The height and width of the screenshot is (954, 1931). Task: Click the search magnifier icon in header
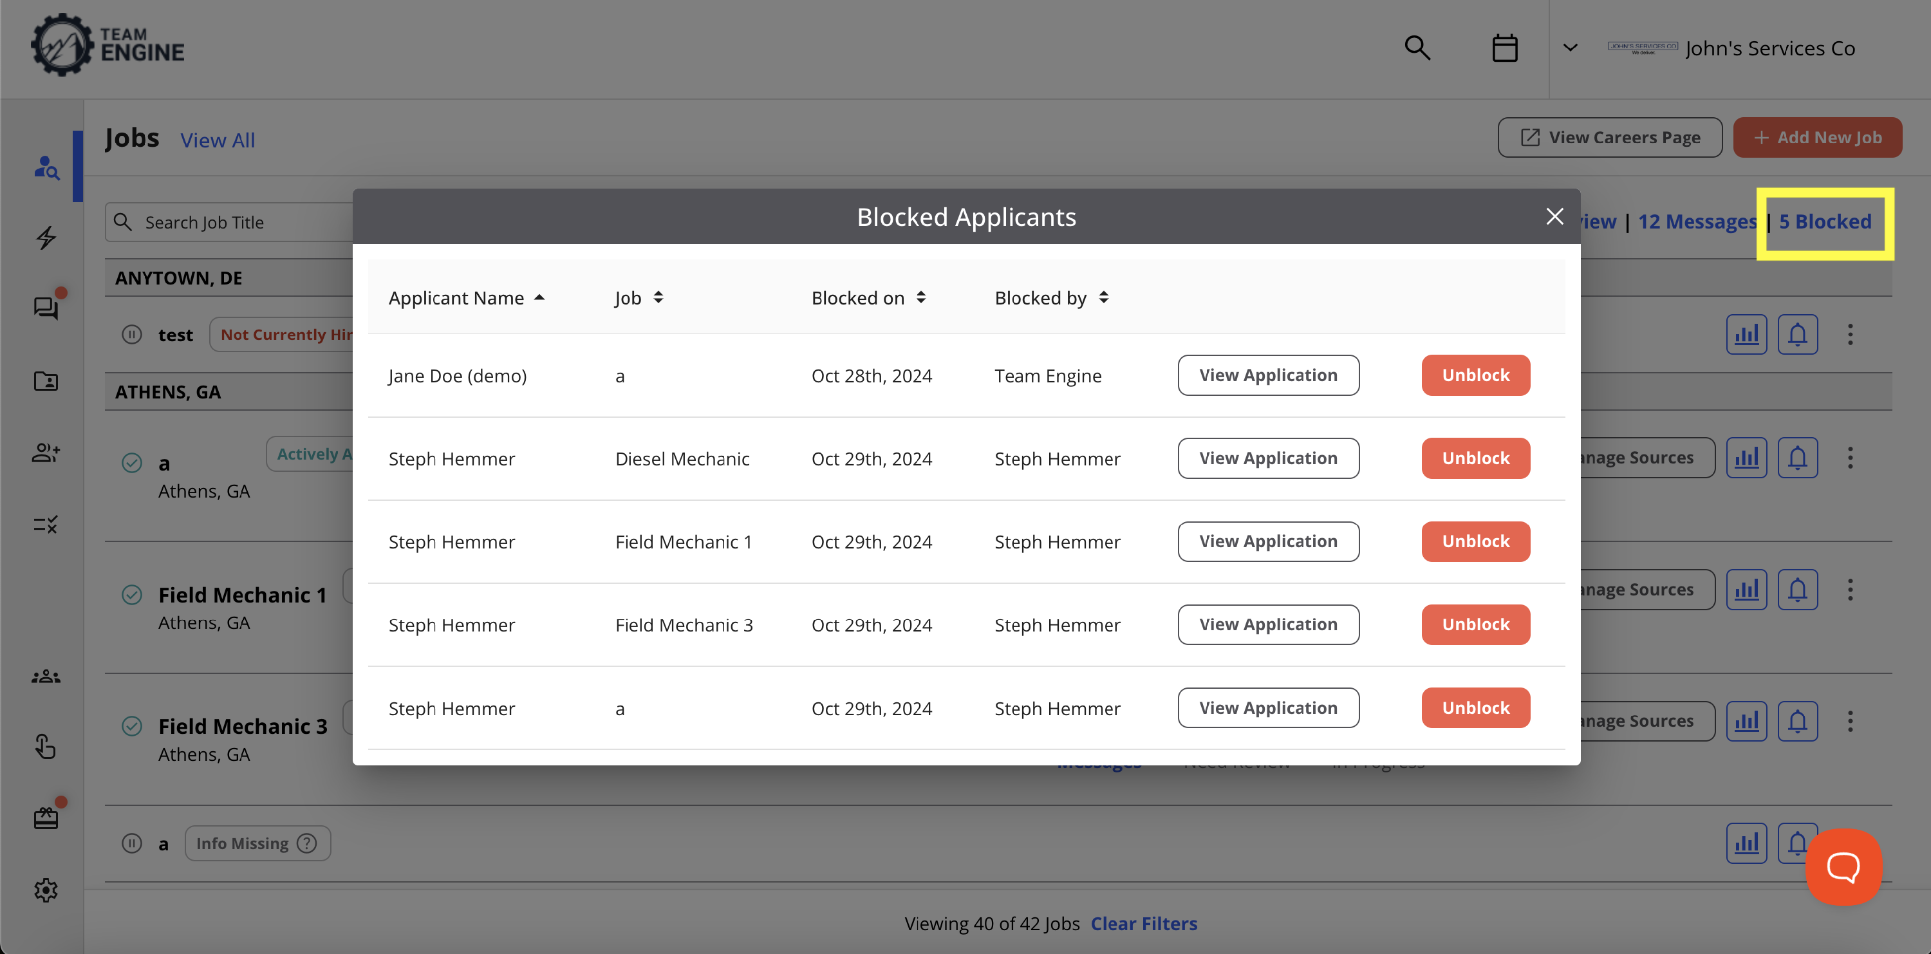point(1417,48)
